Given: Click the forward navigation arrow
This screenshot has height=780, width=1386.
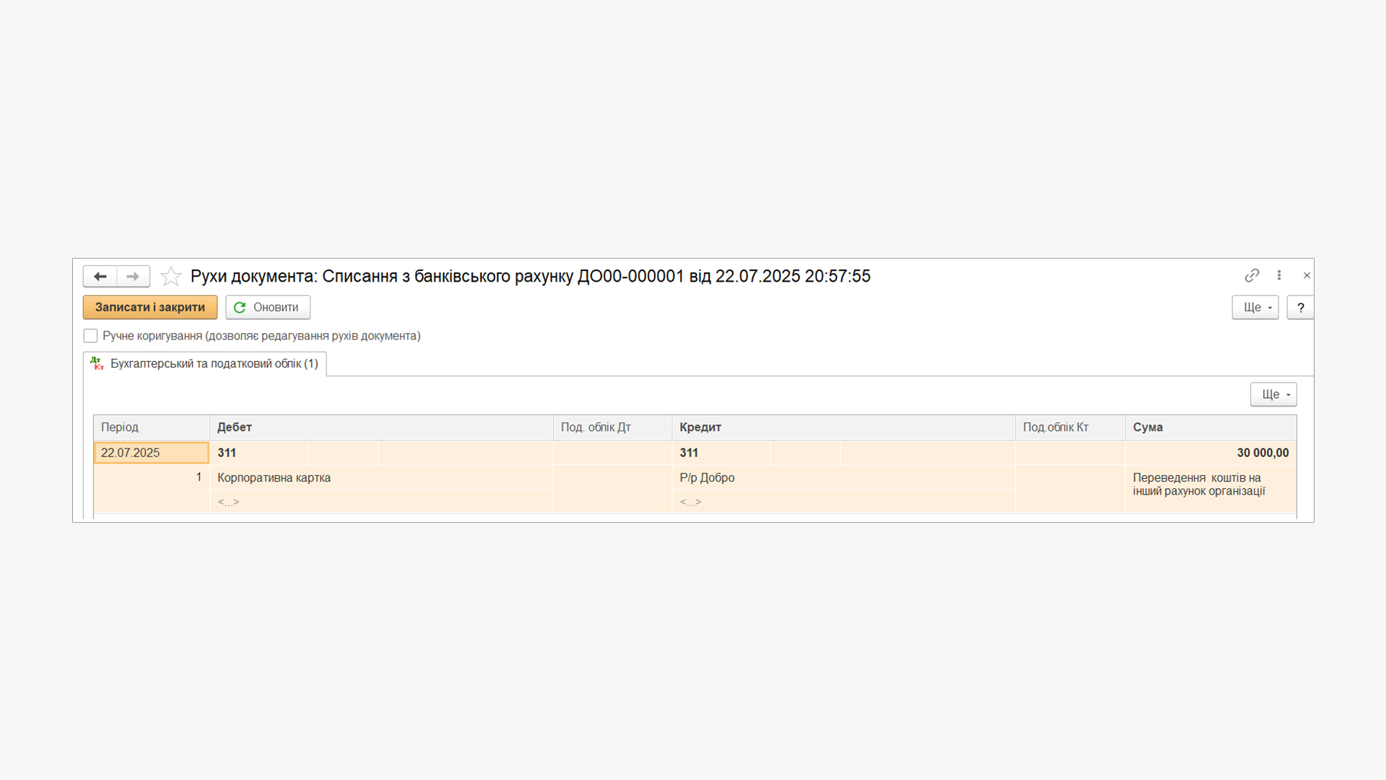Looking at the screenshot, I should [133, 277].
